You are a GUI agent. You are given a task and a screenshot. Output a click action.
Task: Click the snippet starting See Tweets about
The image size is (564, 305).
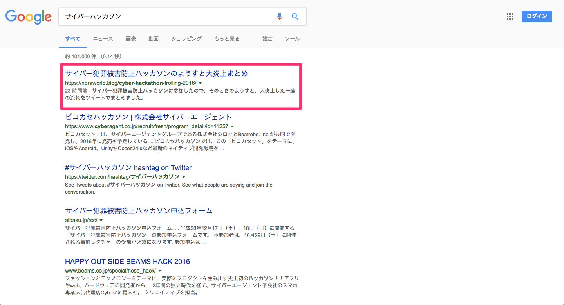coord(169,188)
